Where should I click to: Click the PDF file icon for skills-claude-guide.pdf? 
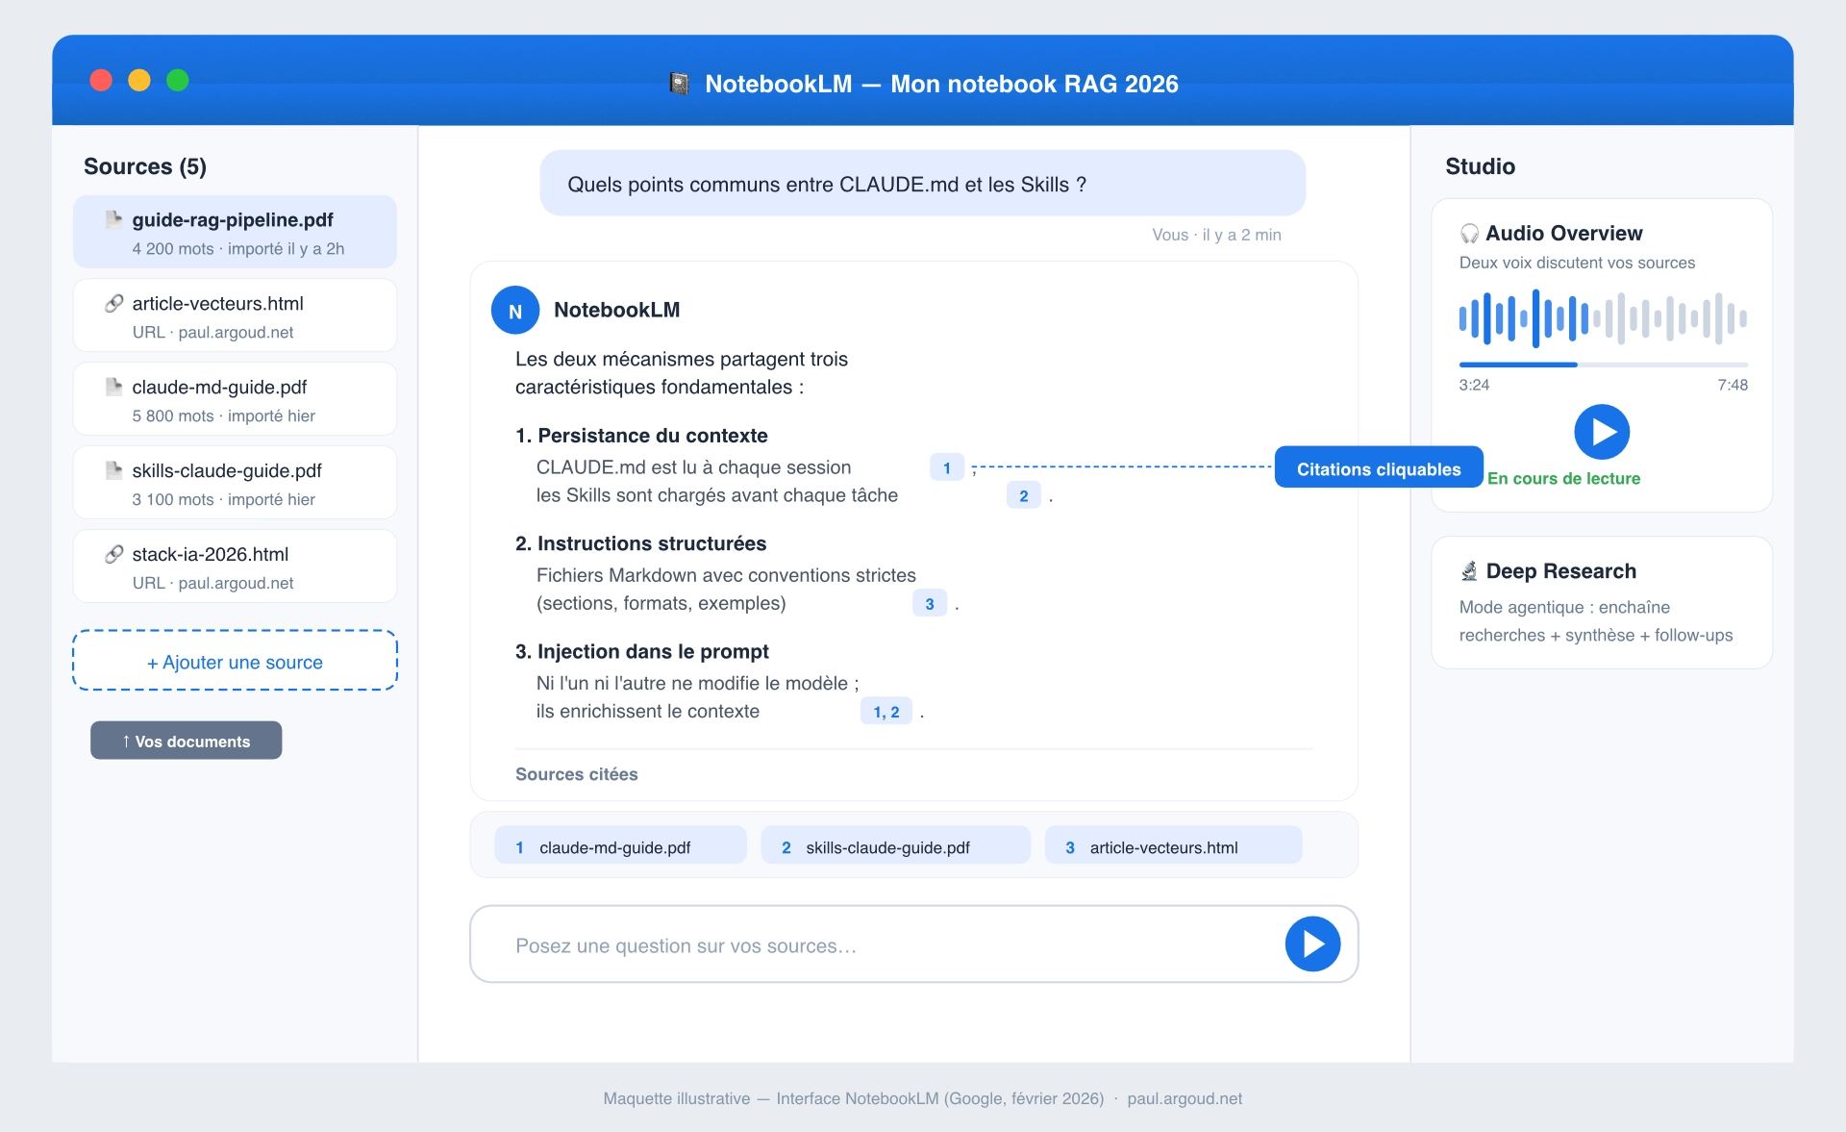pyautogui.click(x=113, y=470)
